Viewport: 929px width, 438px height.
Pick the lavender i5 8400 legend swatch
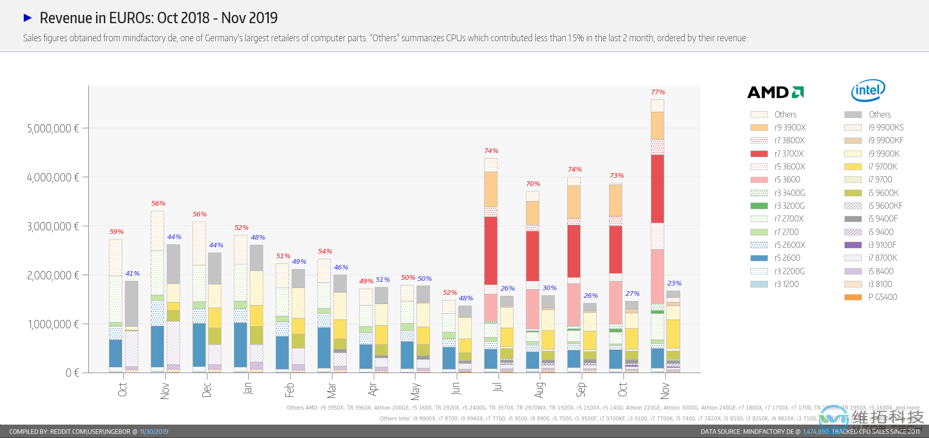(x=853, y=271)
